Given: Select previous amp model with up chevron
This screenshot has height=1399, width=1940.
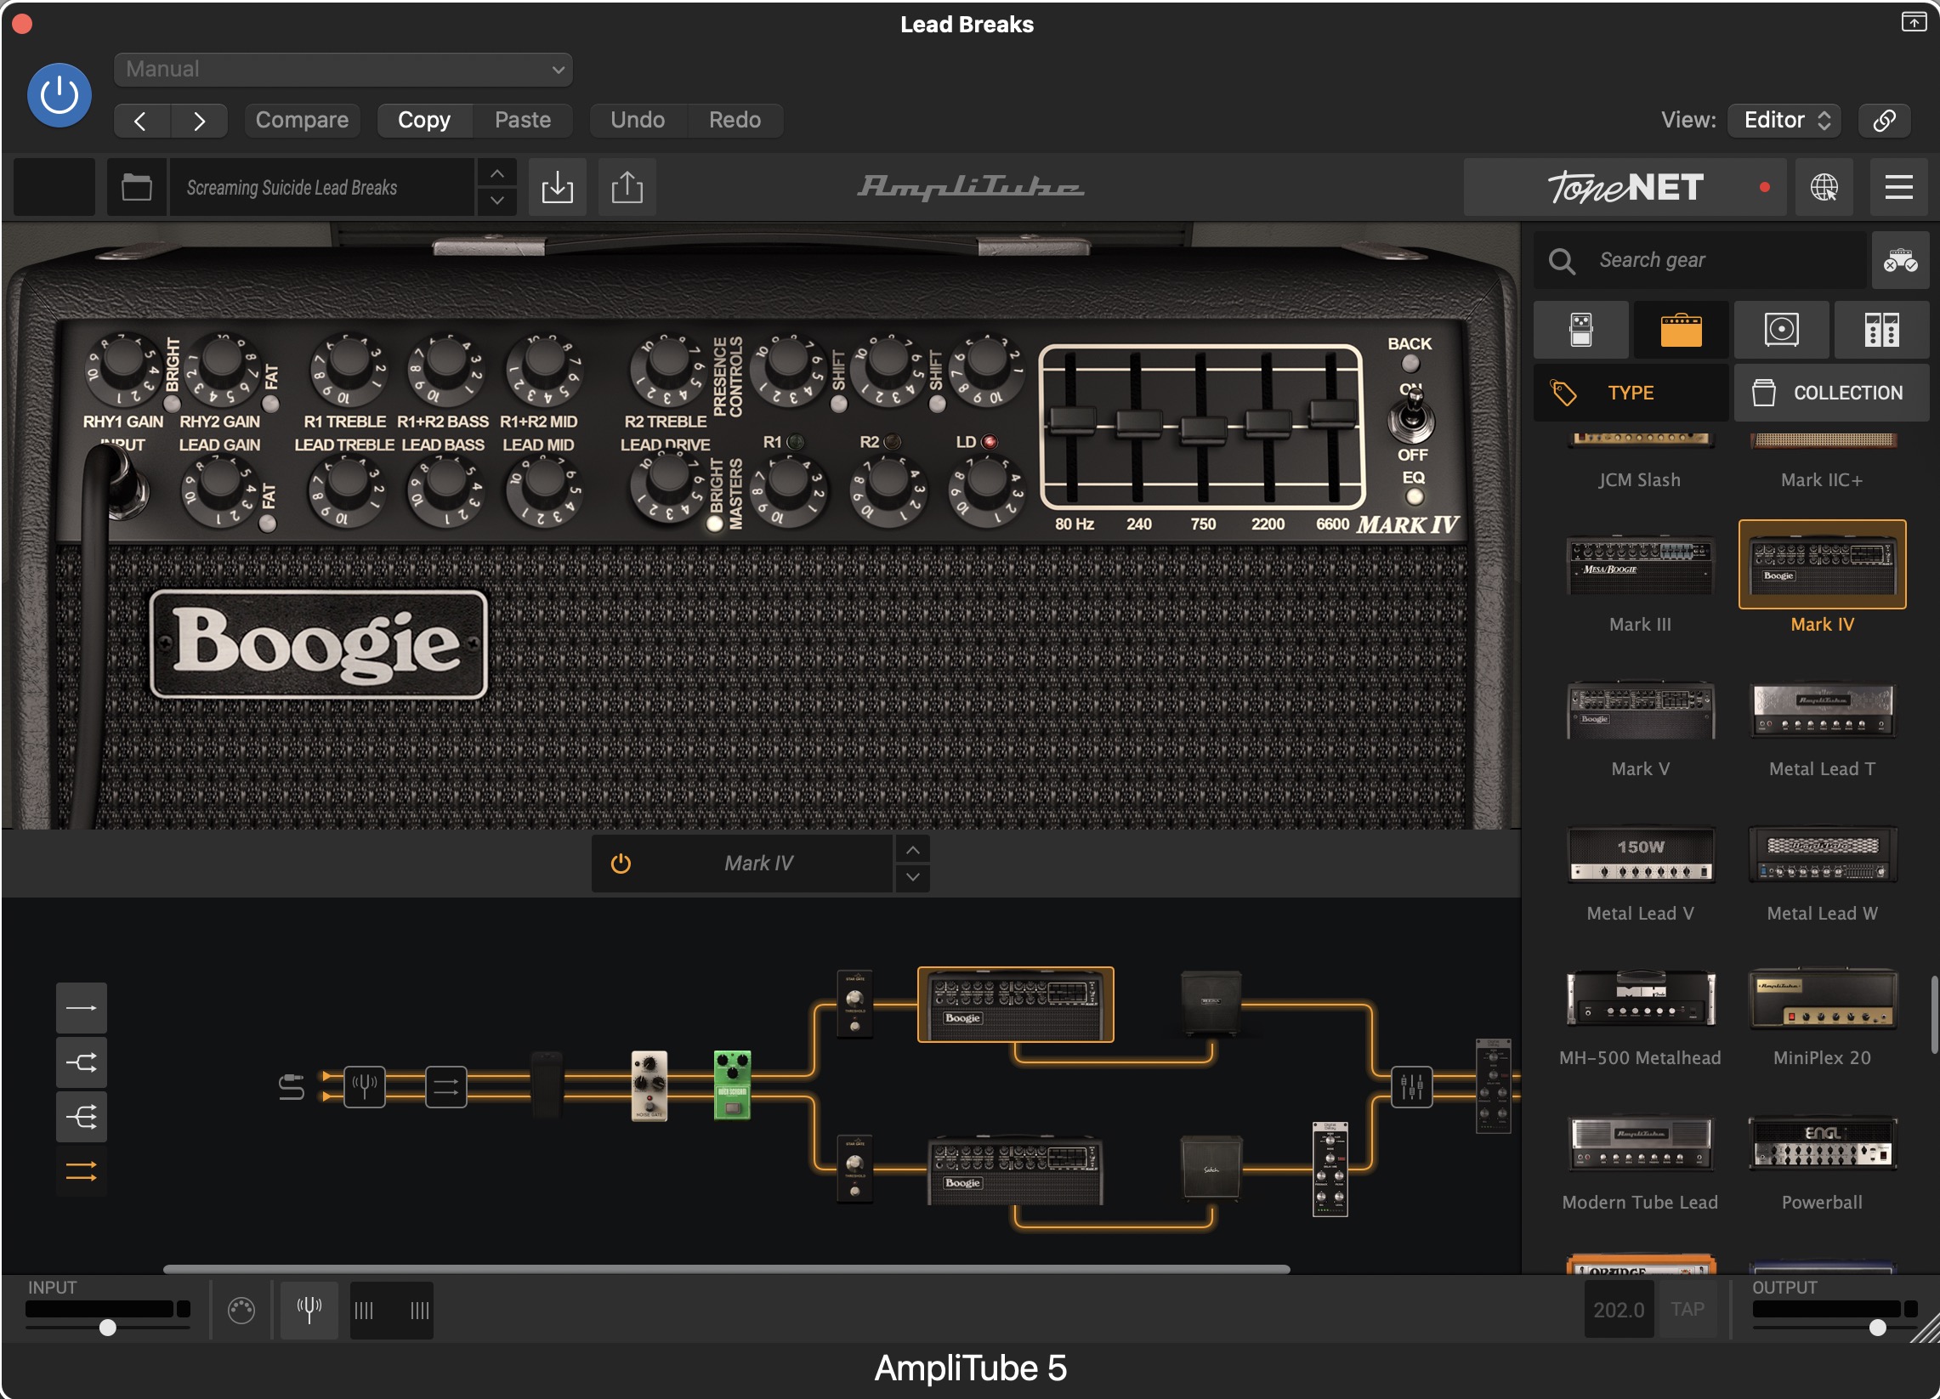Looking at the screenshot, I should 913,849.
